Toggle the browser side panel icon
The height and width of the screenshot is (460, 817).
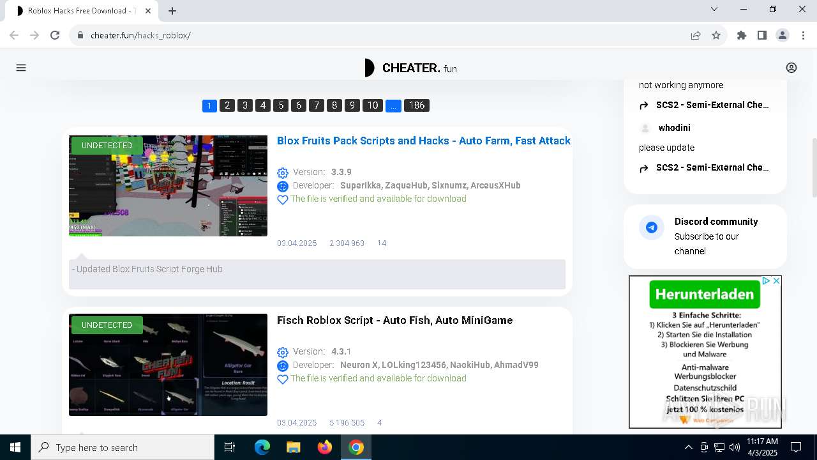pos(762,35)
